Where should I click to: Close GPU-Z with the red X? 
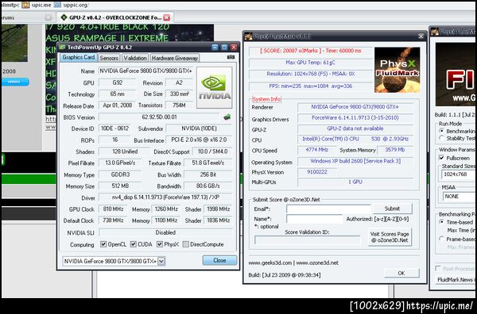(234, 48)
